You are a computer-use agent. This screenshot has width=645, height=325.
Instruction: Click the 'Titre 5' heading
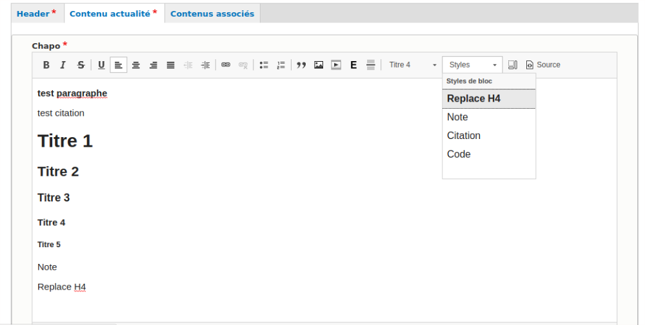coord(49,245)
